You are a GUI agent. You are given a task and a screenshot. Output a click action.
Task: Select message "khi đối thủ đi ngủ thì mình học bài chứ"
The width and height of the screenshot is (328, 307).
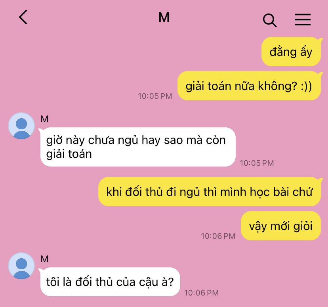pos(210,192)
